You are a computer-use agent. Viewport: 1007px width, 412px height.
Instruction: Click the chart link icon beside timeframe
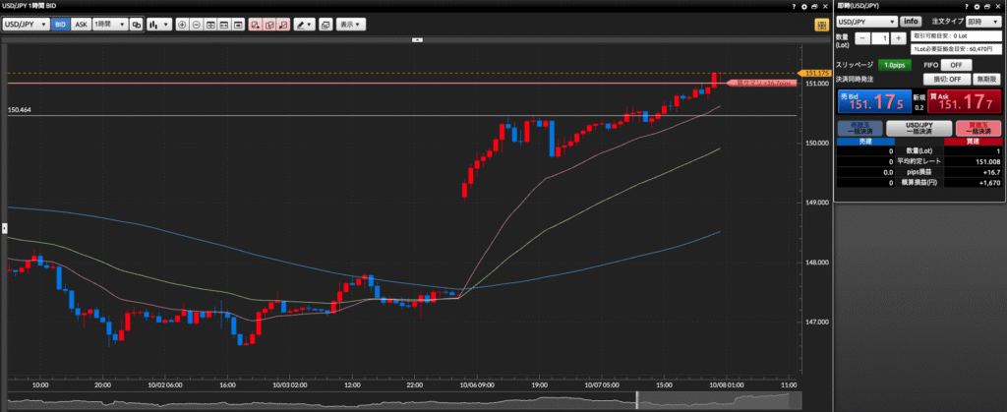pyautogui.click(x=137, y=24)
